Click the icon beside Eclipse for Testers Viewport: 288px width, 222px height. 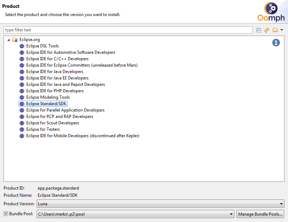pyautogui.click(x=22, y=129)
